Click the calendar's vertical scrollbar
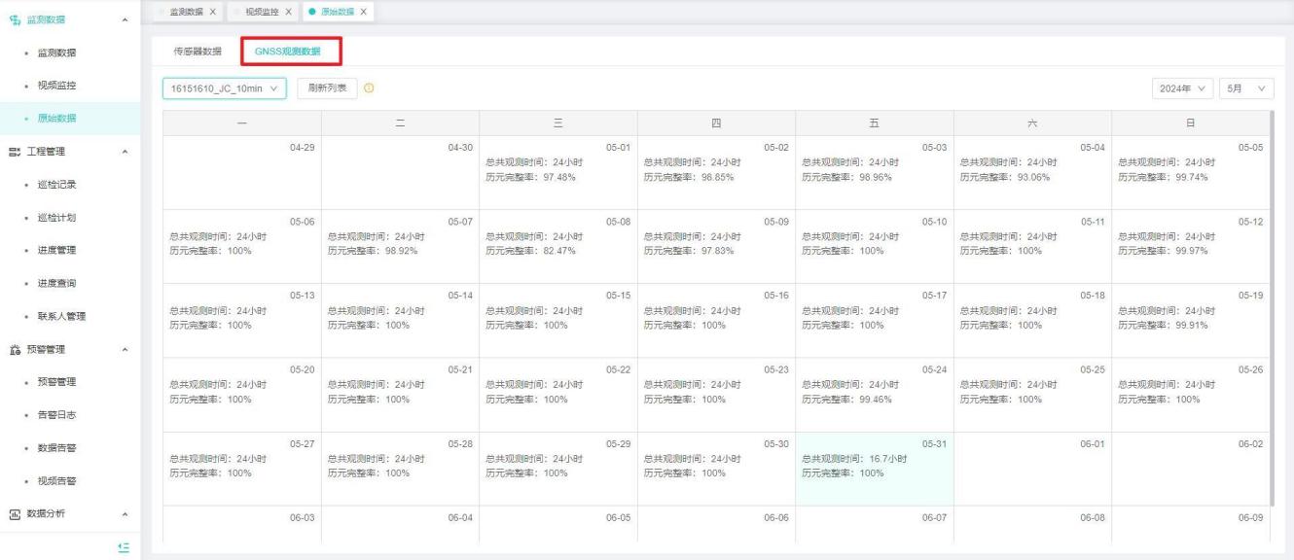Viewport: 1294px width, 560px height. (1272, 301)
